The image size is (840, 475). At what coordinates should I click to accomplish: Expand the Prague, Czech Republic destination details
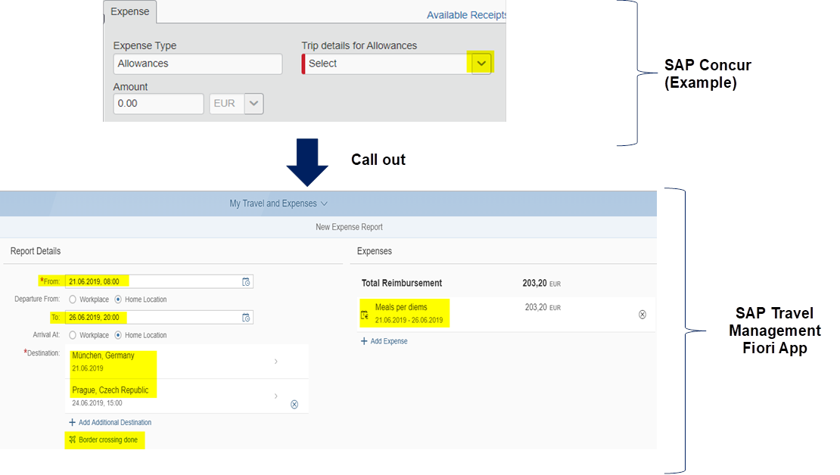[x=275, y=396]
